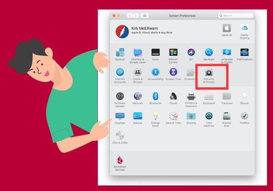Open Keyboard preferences pane
Screen dimensions: 273x191
[209, 98]
